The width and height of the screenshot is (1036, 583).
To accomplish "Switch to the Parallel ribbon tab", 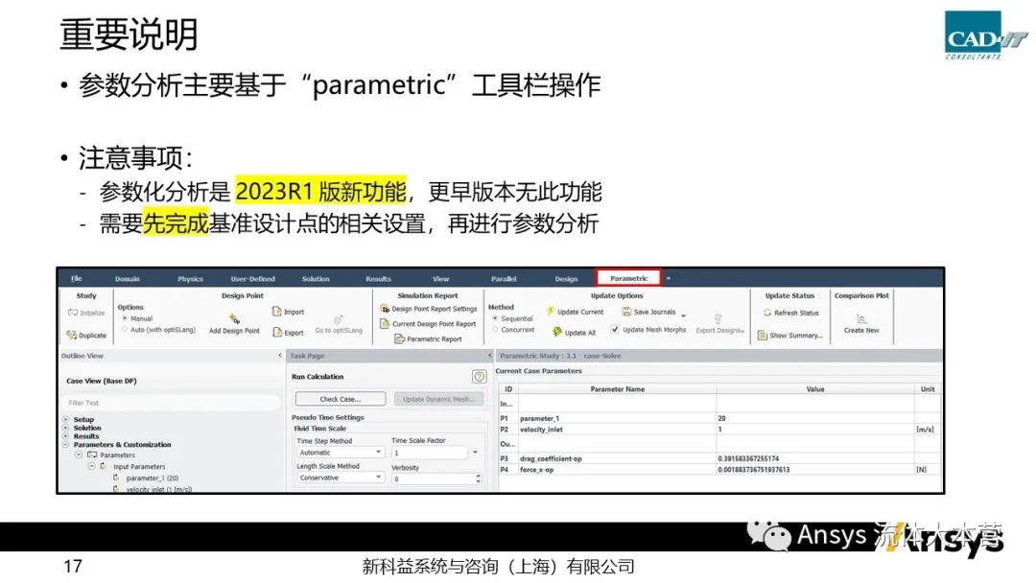I will pos(505,279).
